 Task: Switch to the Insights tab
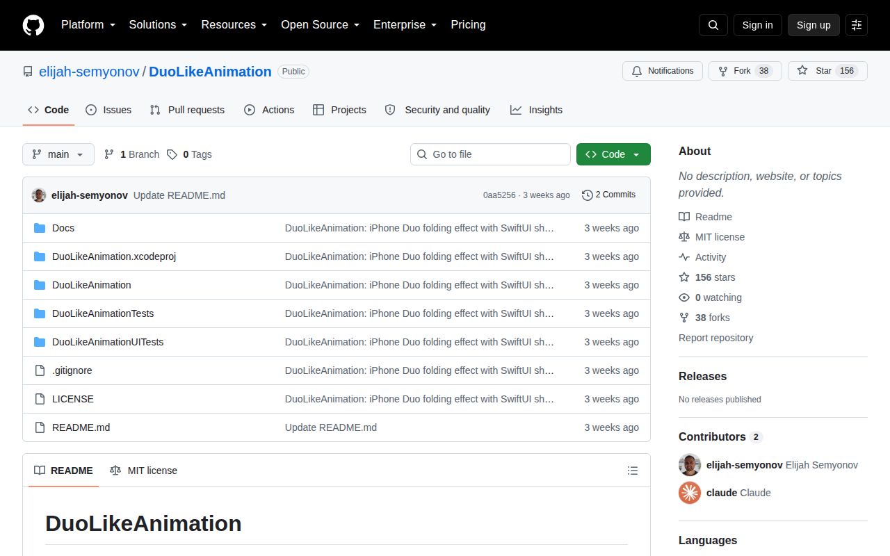536,110
